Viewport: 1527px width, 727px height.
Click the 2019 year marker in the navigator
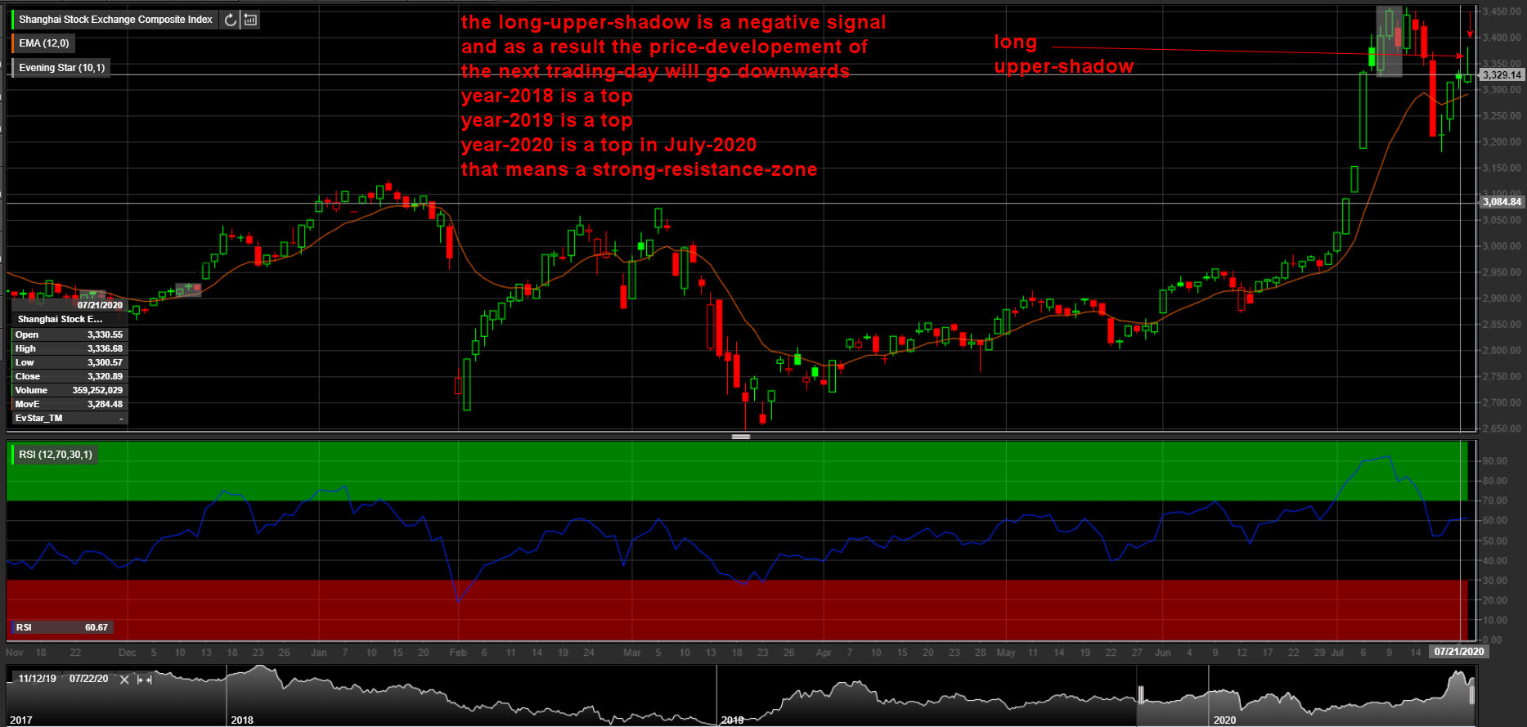(732, 720)
